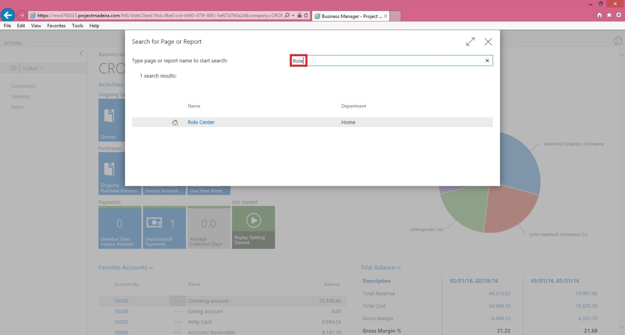The image size is (625, 335).
Task: Click the search text field containing Role
Action: [392, 61]
